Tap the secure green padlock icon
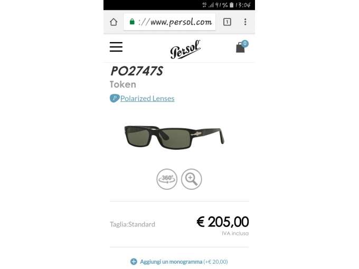The width and height of the screenshot is (359, 269). 132,22
